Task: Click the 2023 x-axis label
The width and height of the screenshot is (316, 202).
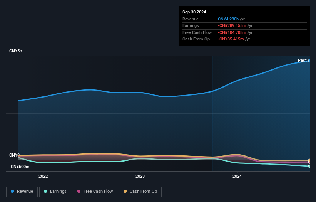Action: click(140, 177)
